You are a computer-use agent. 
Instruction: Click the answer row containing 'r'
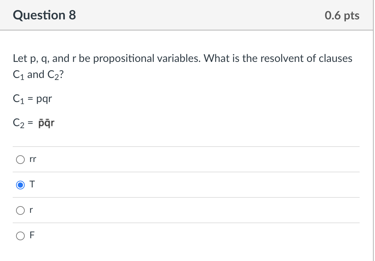point(134,210)
